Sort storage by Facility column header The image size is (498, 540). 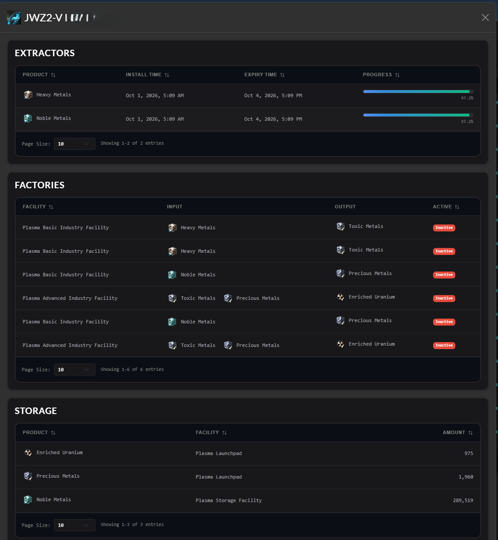pos(211,432)
